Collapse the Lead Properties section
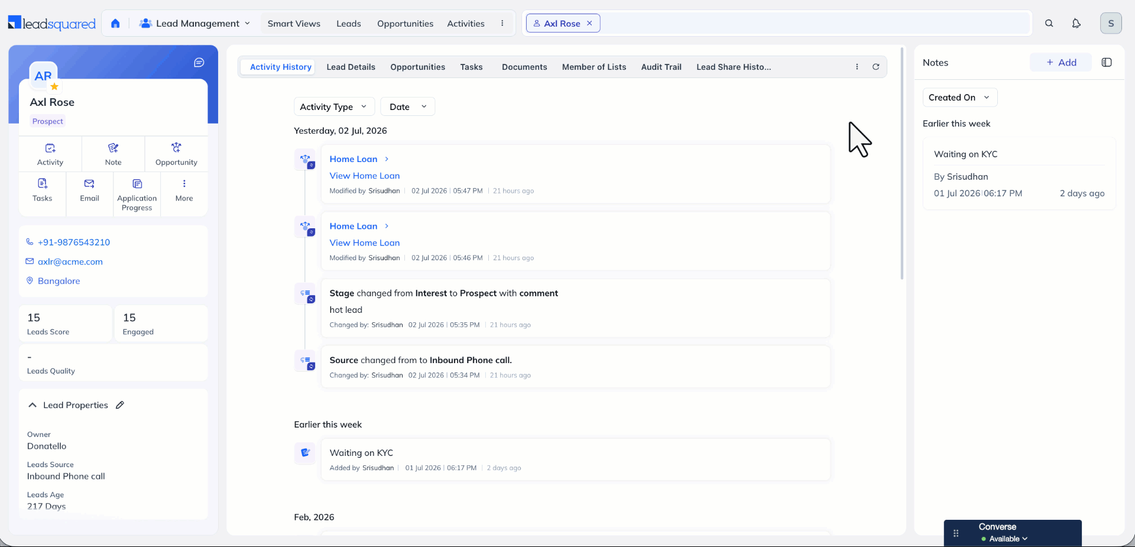The image size is (1135, 547). click(33, 405)
